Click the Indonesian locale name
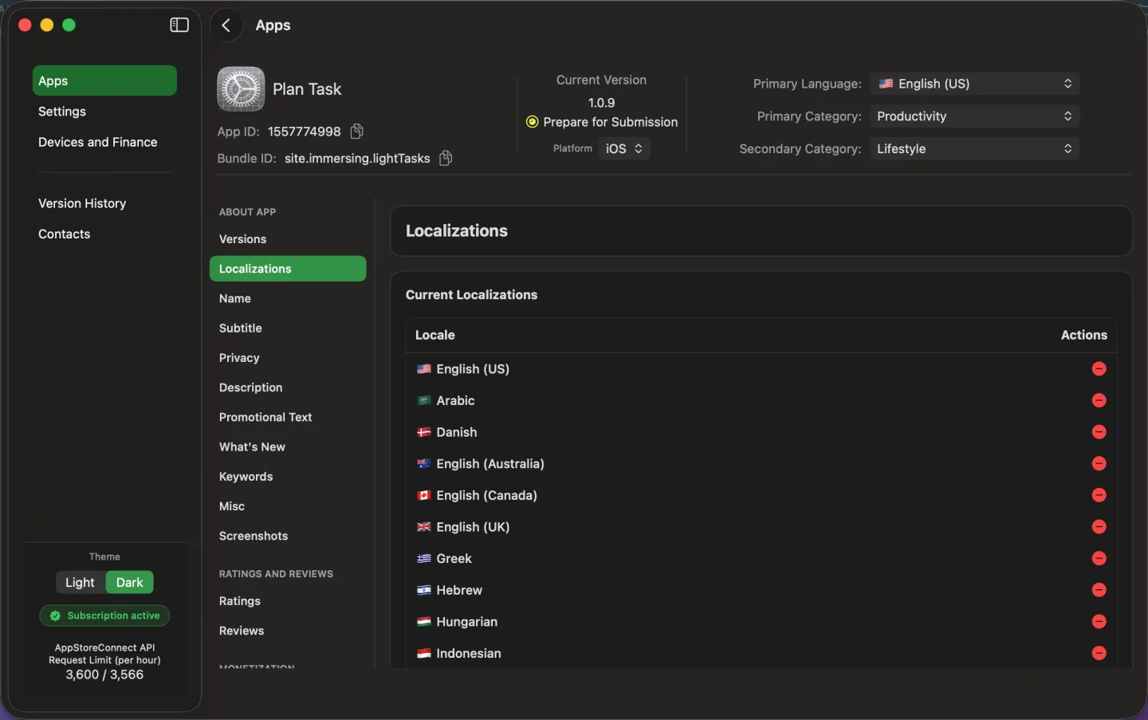The image size is (1148, 720). pyautogui.click(x=469, y=653)
